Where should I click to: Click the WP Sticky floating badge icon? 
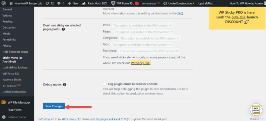256,110
